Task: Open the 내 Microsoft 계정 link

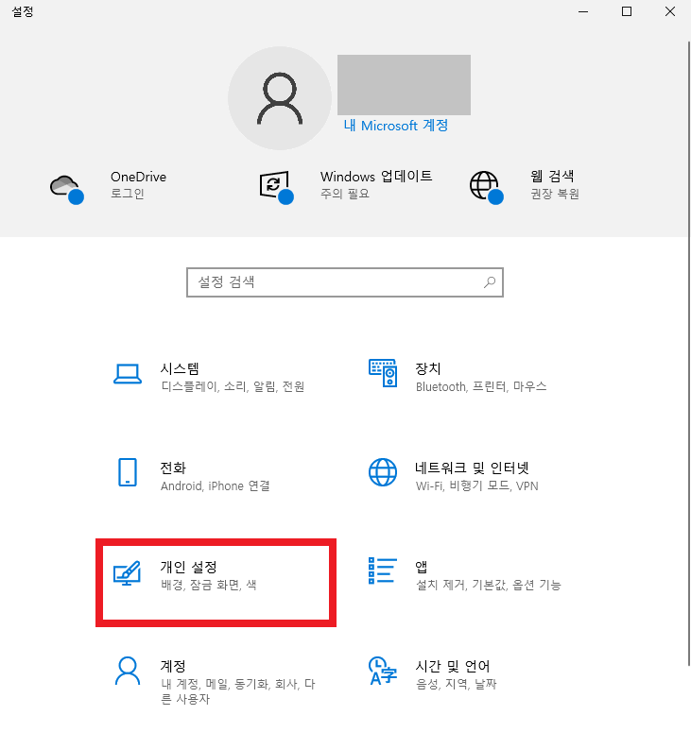Action: click(396, 125)
